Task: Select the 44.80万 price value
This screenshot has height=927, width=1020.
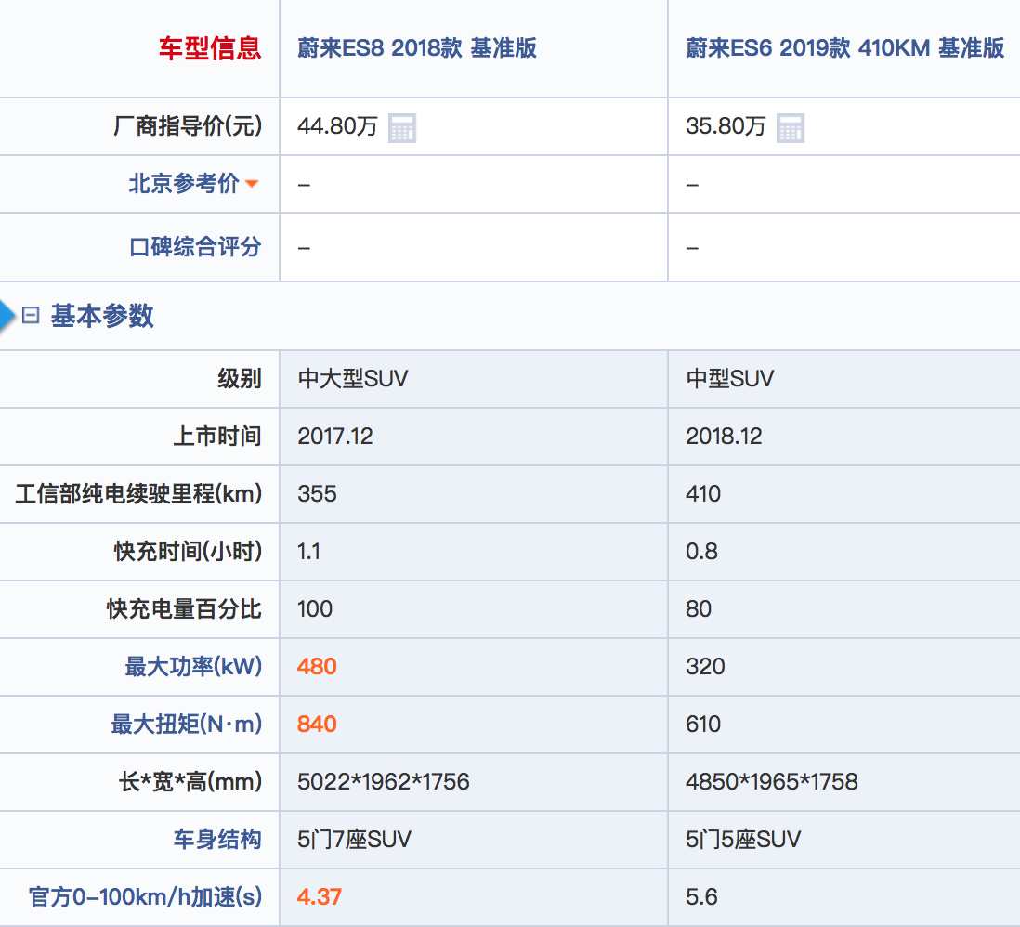Action: coord(337,126)
